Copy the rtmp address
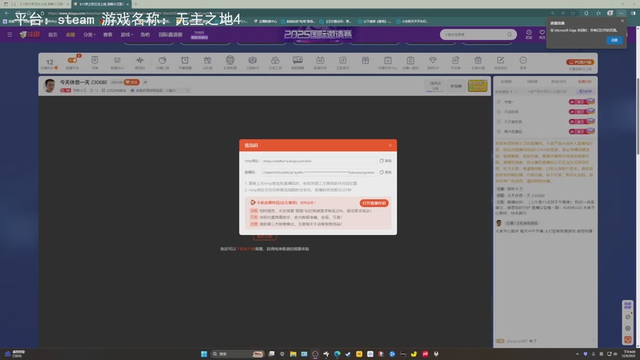This screenshot has height=360, width=640. (386, 161)
